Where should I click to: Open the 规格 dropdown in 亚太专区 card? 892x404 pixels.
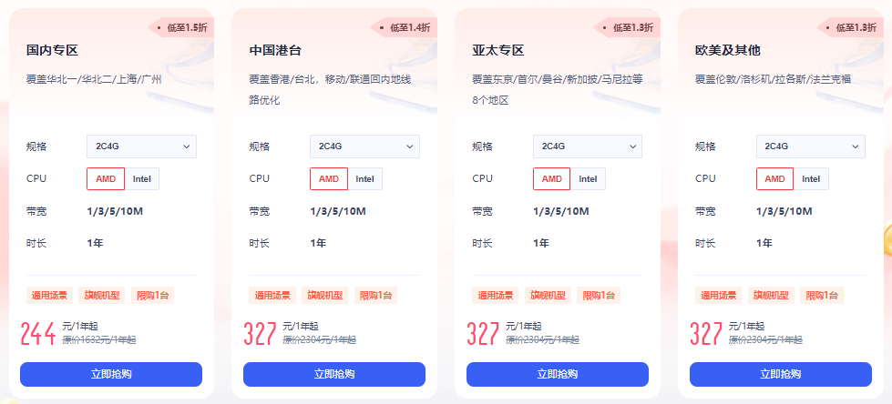(588, 146)
